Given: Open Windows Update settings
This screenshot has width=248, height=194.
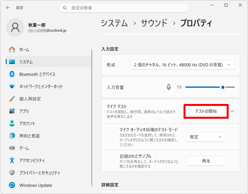Looking at the screenshot, I should click(x=48, y=185).
